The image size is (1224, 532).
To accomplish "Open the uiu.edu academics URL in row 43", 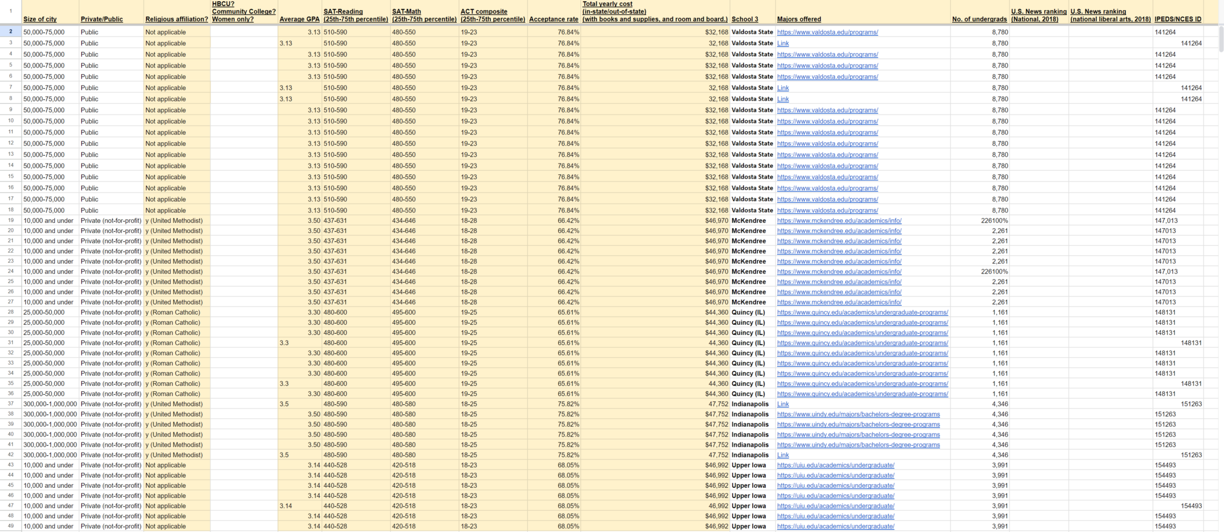I will pos(836,465).
